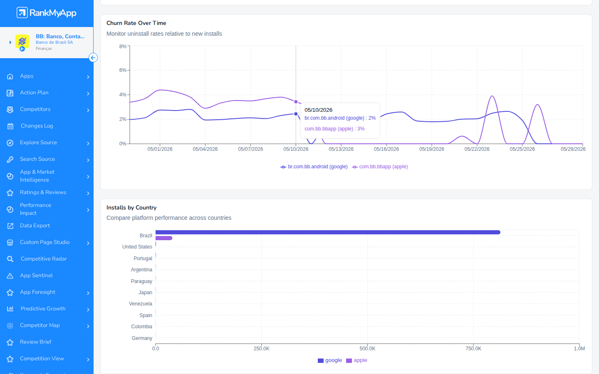
Task: Click the Changes Log calendar icon
Action: pyautogui.click(x=10, y=126)
